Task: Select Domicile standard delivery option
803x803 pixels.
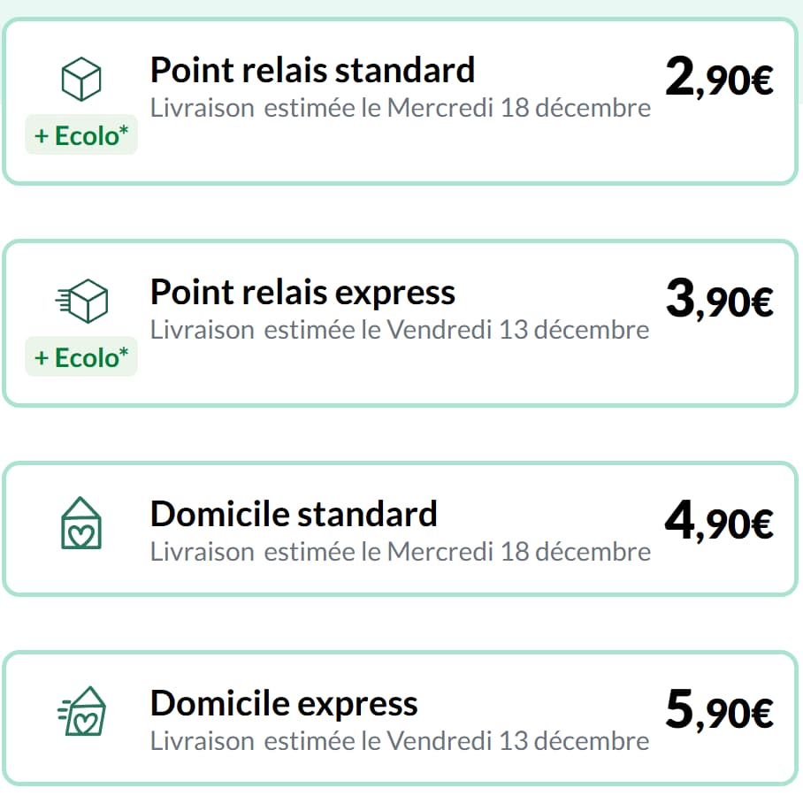Action: click(x=400, y=528)
